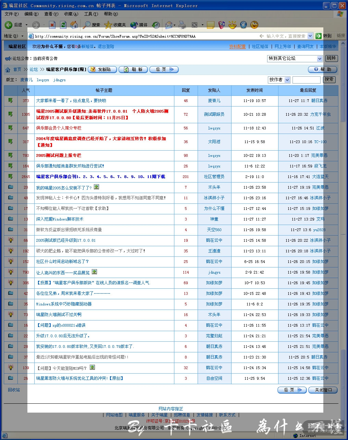
Task: Click the house icon beside 首页 breadcrumb
Action: (8, 70)
